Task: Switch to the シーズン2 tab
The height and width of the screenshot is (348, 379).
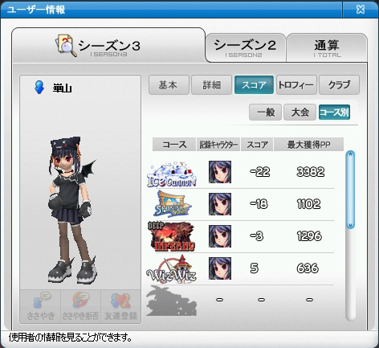Action: click(245, 47)
